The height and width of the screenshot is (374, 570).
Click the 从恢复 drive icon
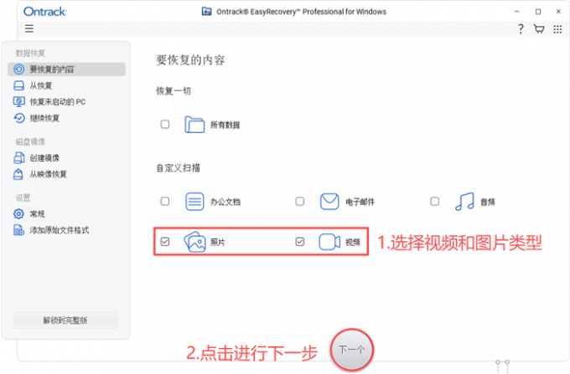19,85
